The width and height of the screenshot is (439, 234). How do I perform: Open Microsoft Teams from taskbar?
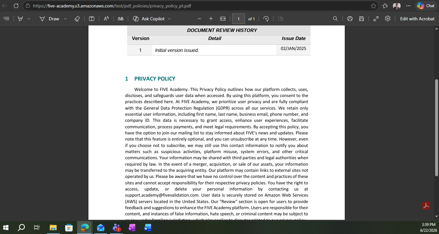click(x=116, y=228)
